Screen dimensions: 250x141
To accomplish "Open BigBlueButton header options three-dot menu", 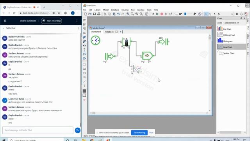I will click(77, 21).
